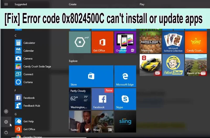Open the Microsoft Edge tile
The height and width of the screenshot is (138, 210).
tap(125, 76)
